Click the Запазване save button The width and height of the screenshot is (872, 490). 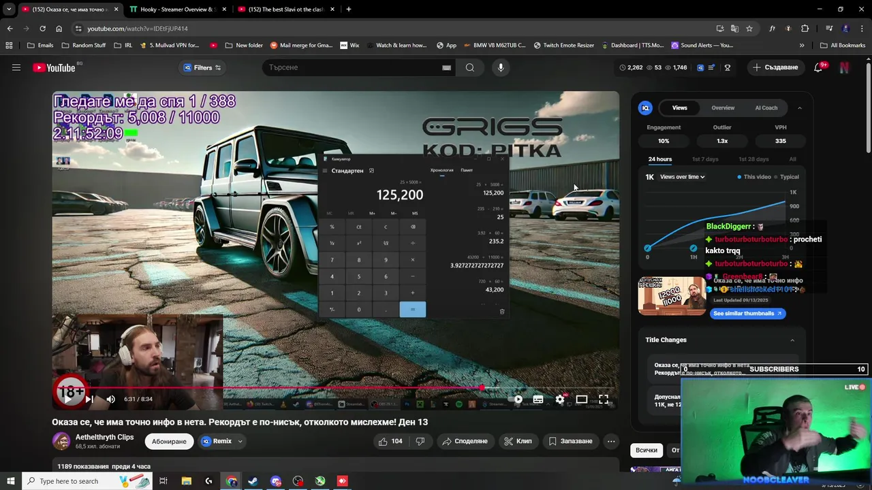point(571,441)
